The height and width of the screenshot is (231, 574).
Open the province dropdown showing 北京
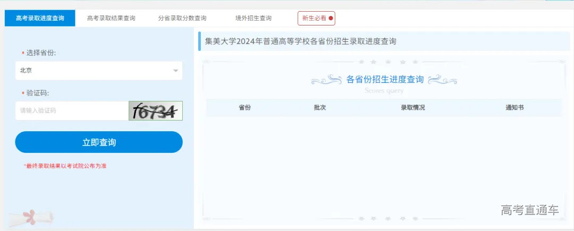pos(99,71)
